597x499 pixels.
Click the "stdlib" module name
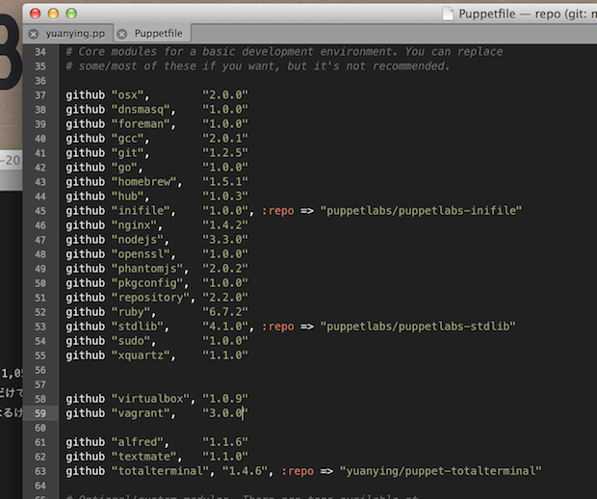pyautogui.click(x=138, y=327)
